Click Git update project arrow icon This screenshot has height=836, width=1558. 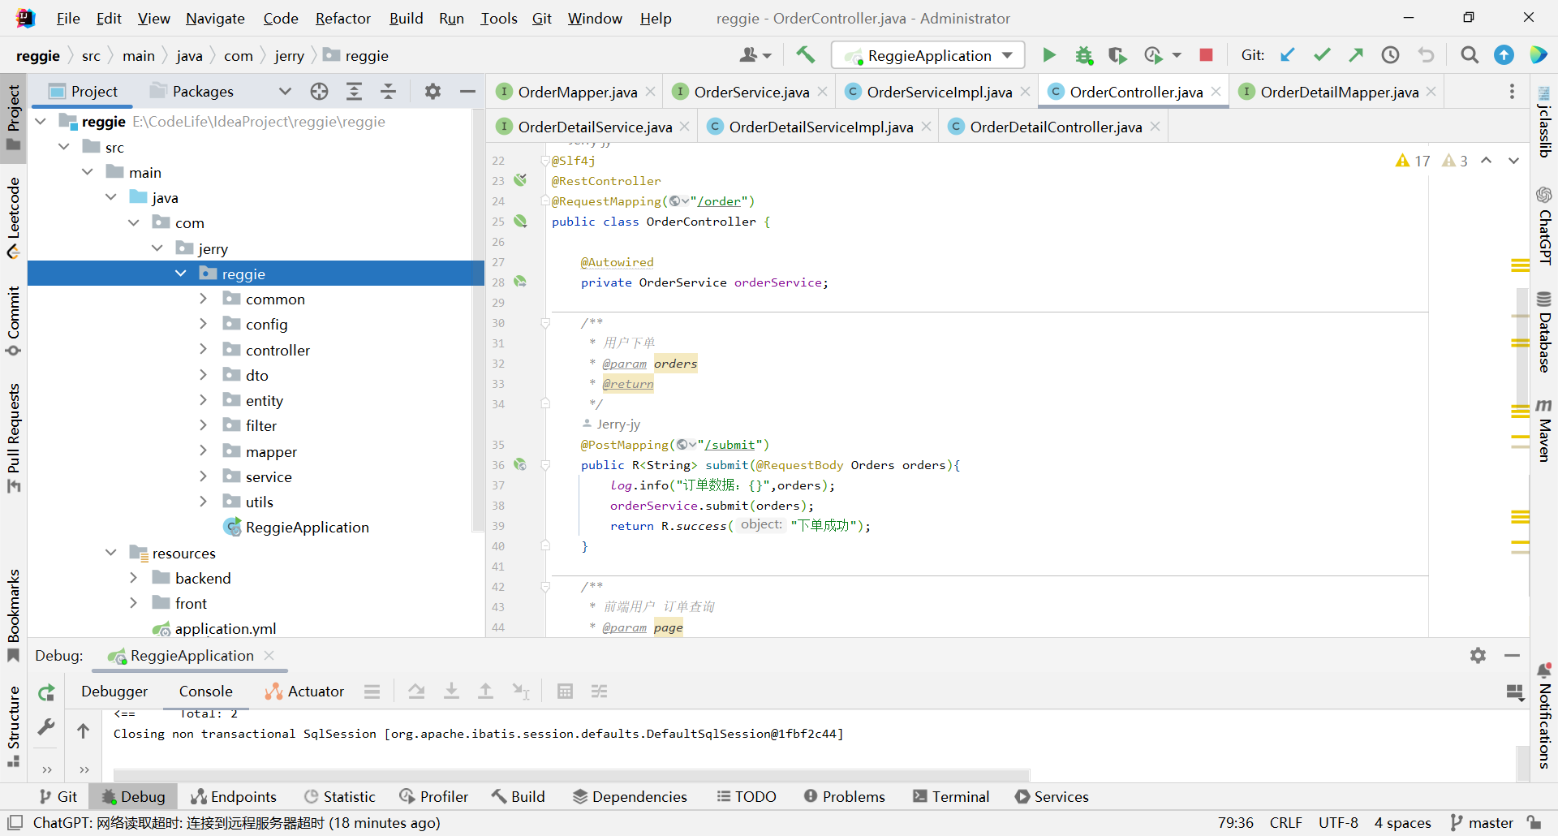click(1288, 55)
